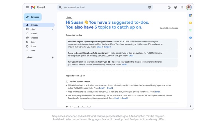Image resolution: width=219 pixels, height=123 pixels.
Task: Open Email link for Area 10U Playoffs
Action: click(158, 92)
